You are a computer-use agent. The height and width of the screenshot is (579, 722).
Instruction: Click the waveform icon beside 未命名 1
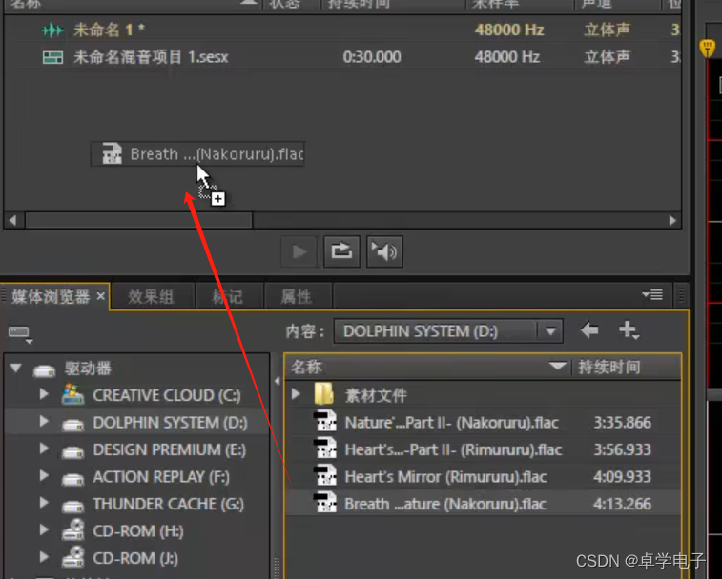click(x=52, y=30)
